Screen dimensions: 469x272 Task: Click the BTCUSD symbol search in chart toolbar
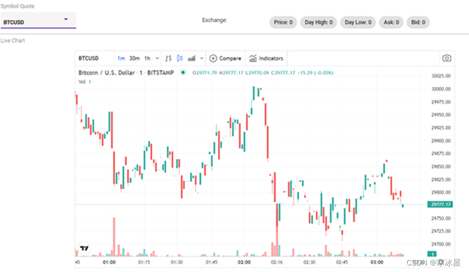click(x=88, y=59)
